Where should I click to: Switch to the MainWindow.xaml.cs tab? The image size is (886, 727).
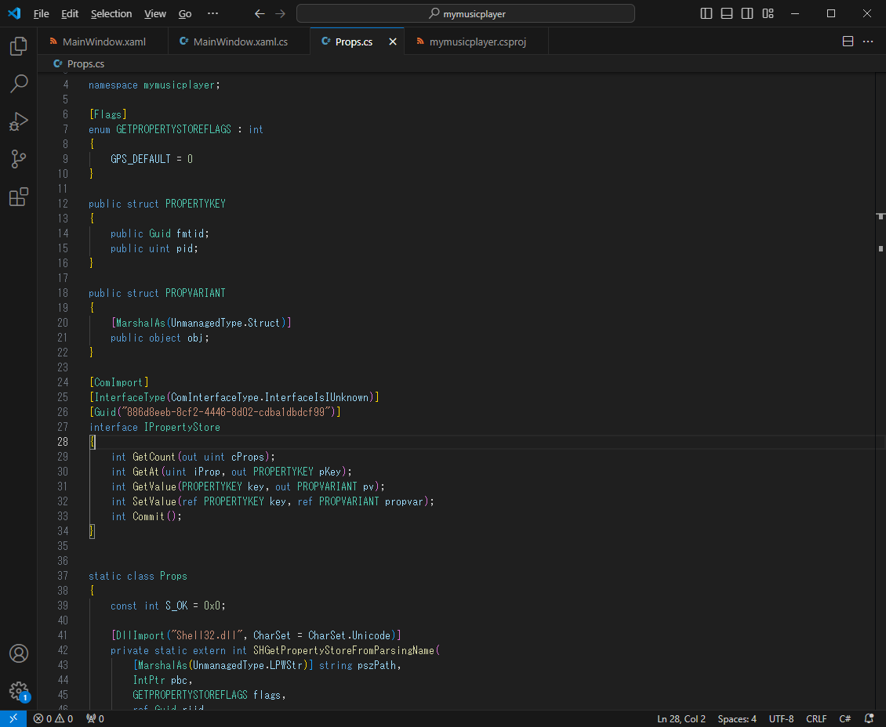[240, 42]
